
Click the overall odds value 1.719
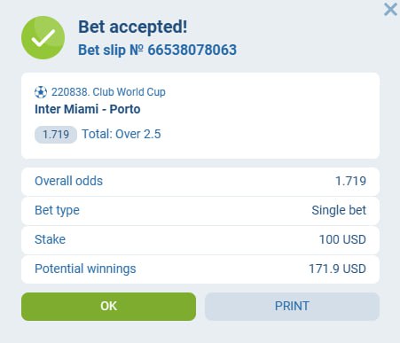[351, 181]
